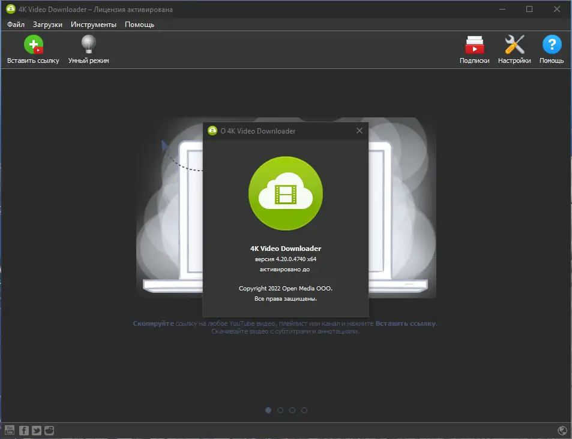Select the second carousel dot indicator
This screenshot has width=572, height=439.
point(280,410)
